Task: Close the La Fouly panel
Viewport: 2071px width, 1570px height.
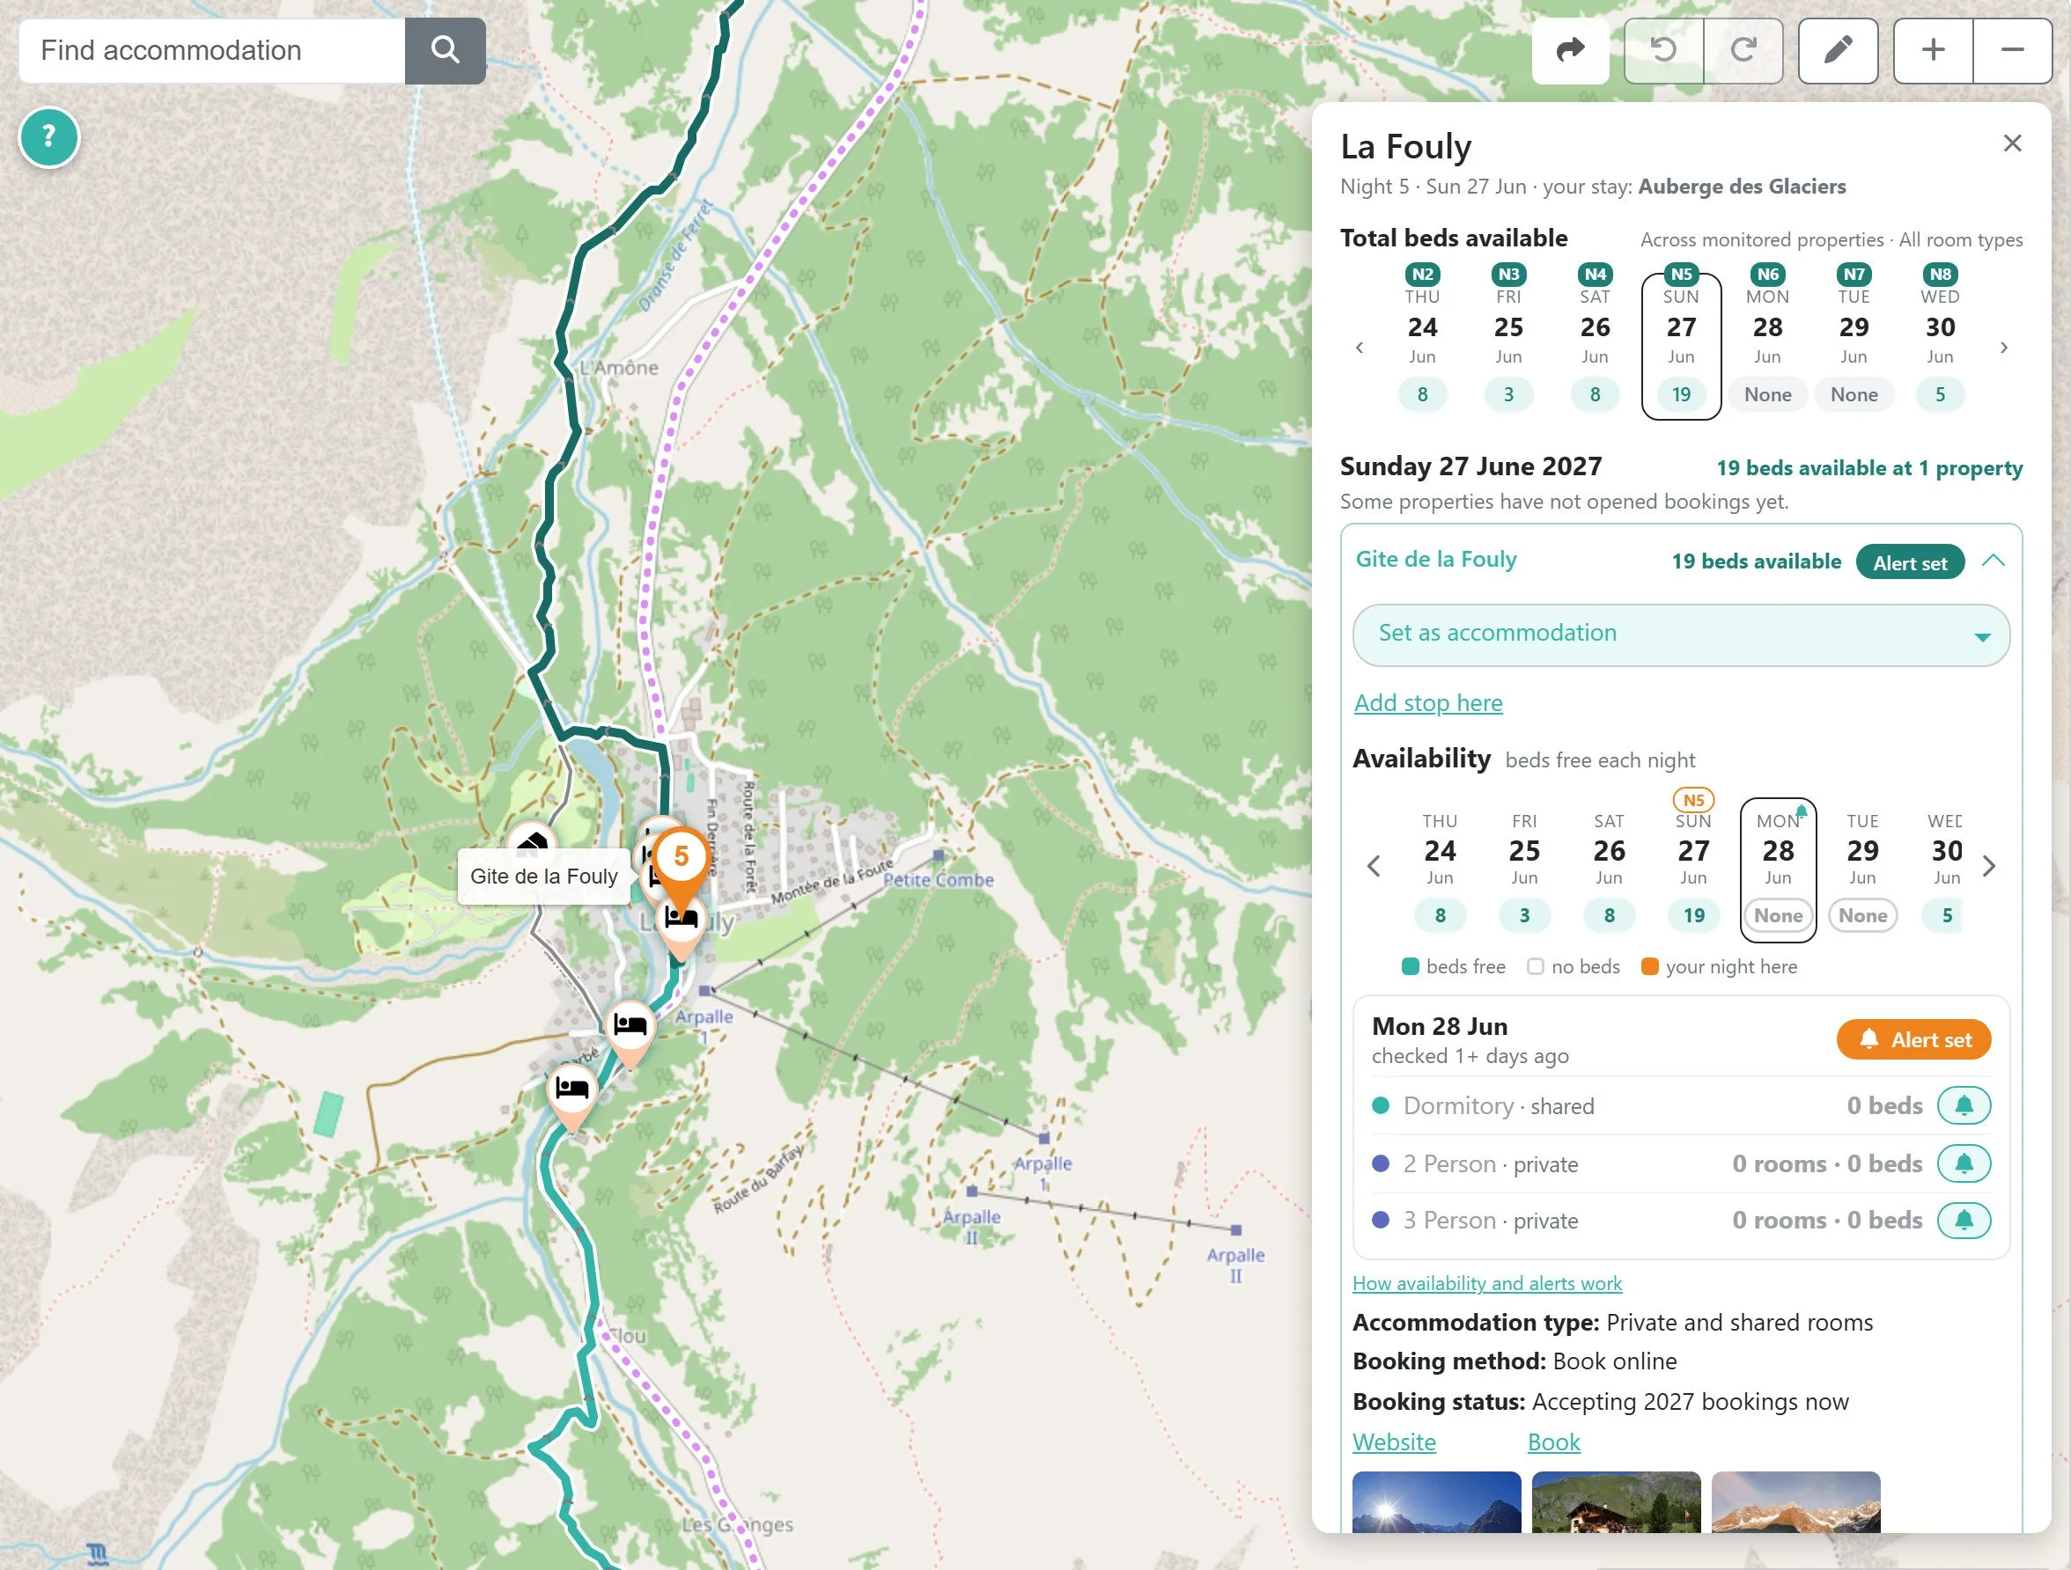Action: point(2012,143)
